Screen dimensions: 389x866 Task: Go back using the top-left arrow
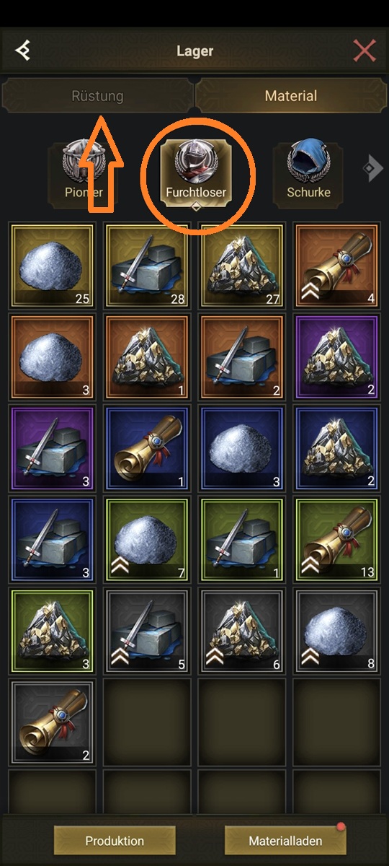22,51
